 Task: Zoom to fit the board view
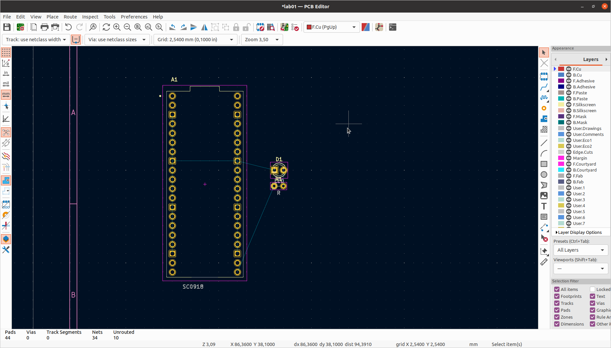(x=138, y=27)
